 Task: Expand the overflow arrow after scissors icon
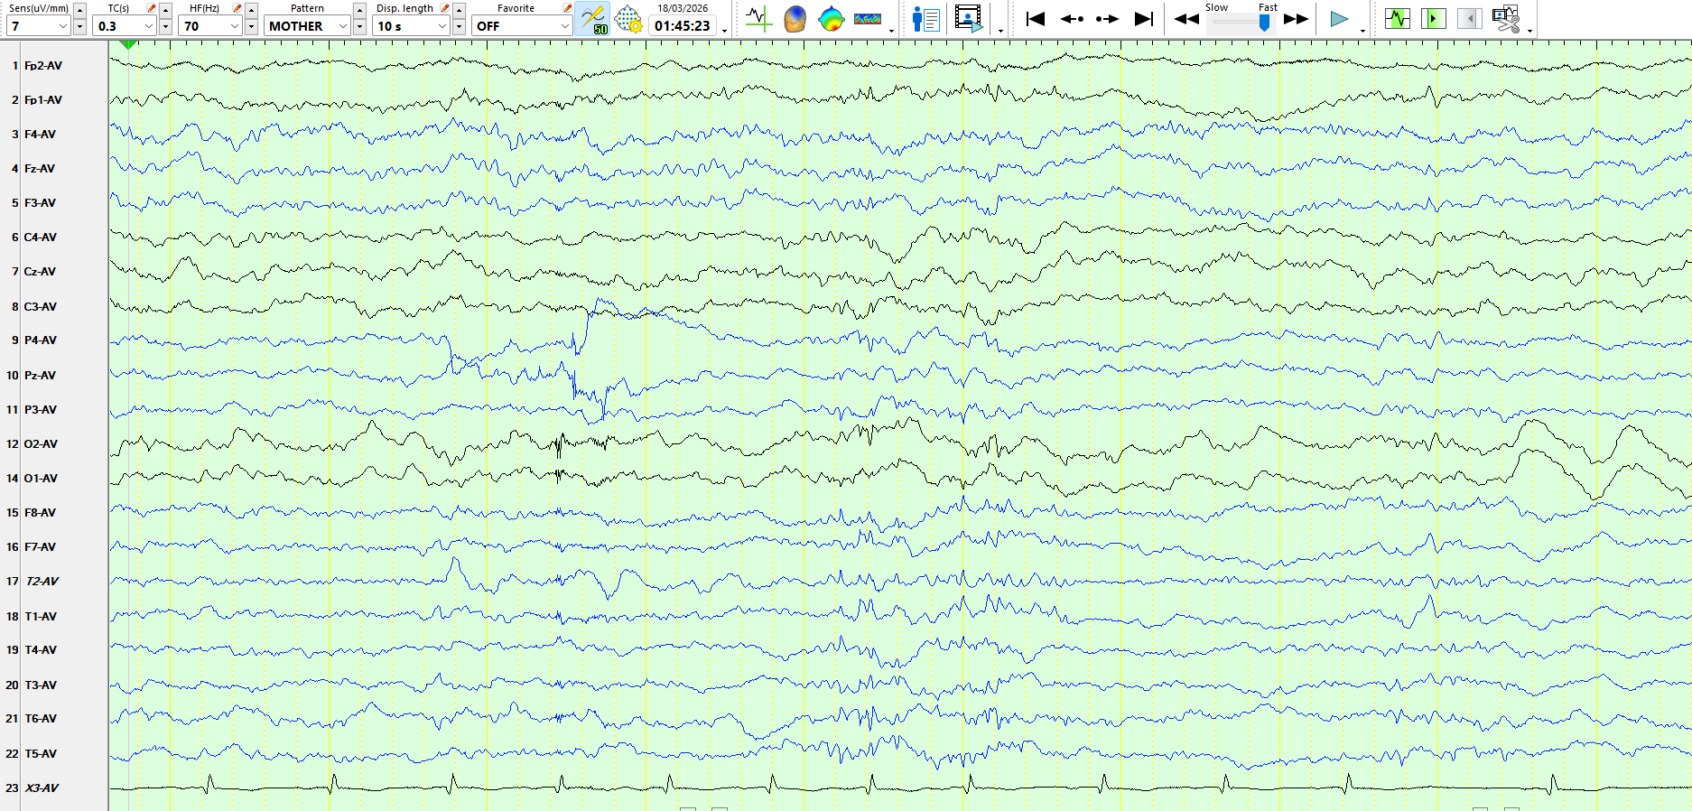pos(1529,31)
